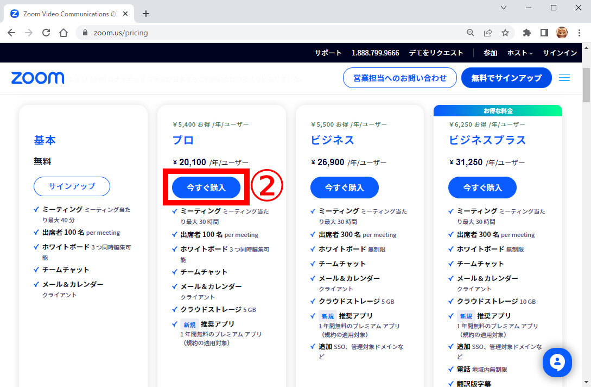The height and width of the screenshot is (387, 591).
Task: Close the Zoom Video Communications tab
Action: 125,14
